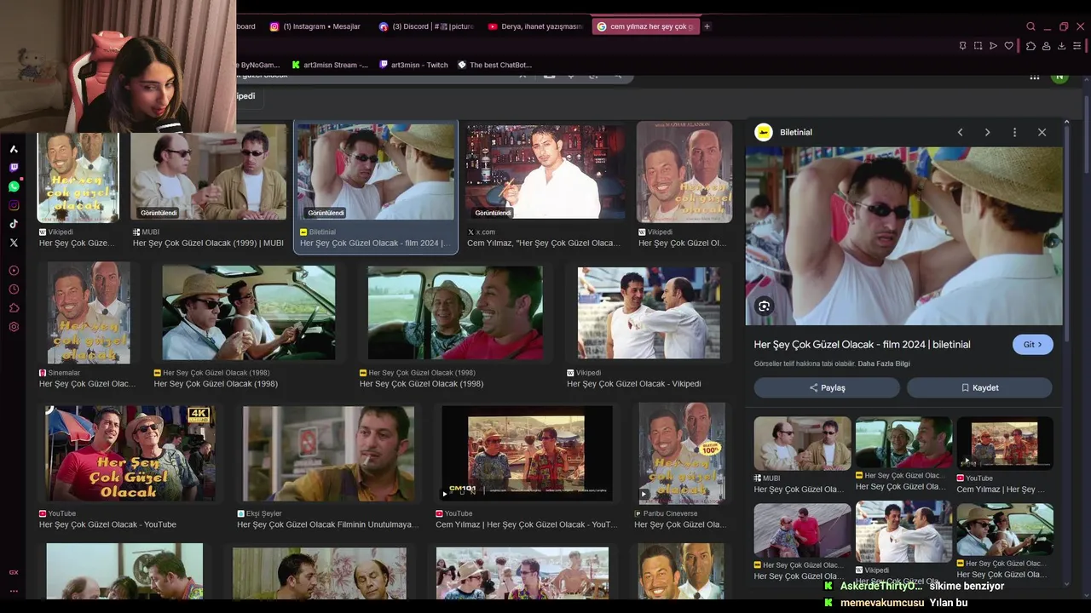
Task: Switch to Derya, ihanet yazışmasını YouTube tab
Action: coord(534,26)
